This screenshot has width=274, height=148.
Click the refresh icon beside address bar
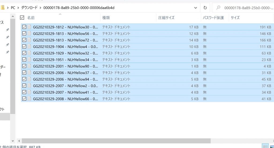[205, 8]
